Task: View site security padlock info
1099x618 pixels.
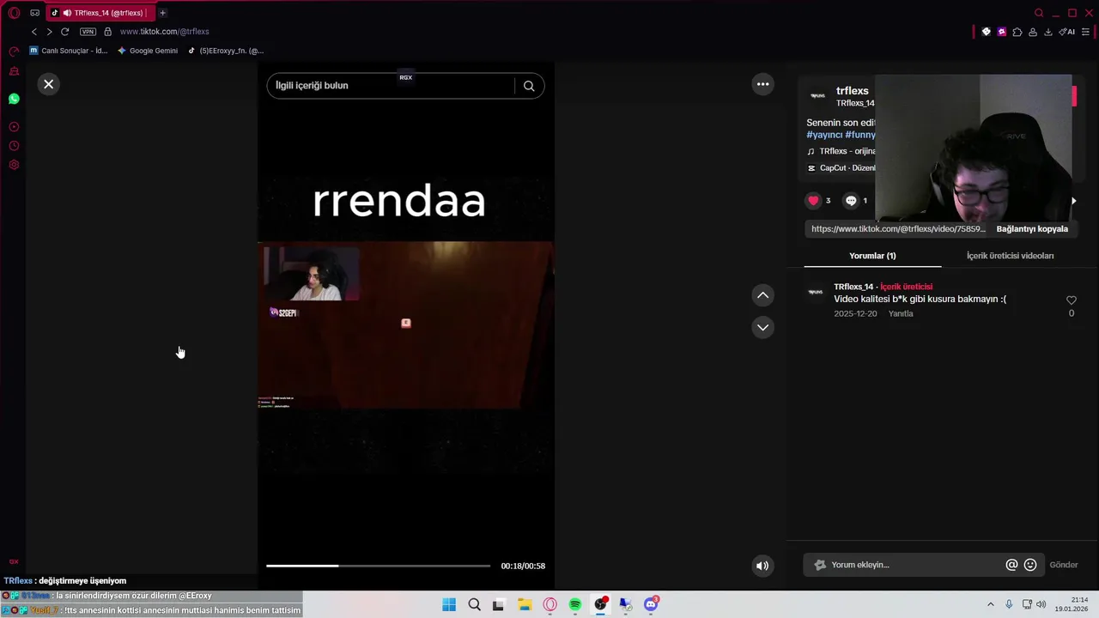Action: pyautogui.click(x=107, y=32)
